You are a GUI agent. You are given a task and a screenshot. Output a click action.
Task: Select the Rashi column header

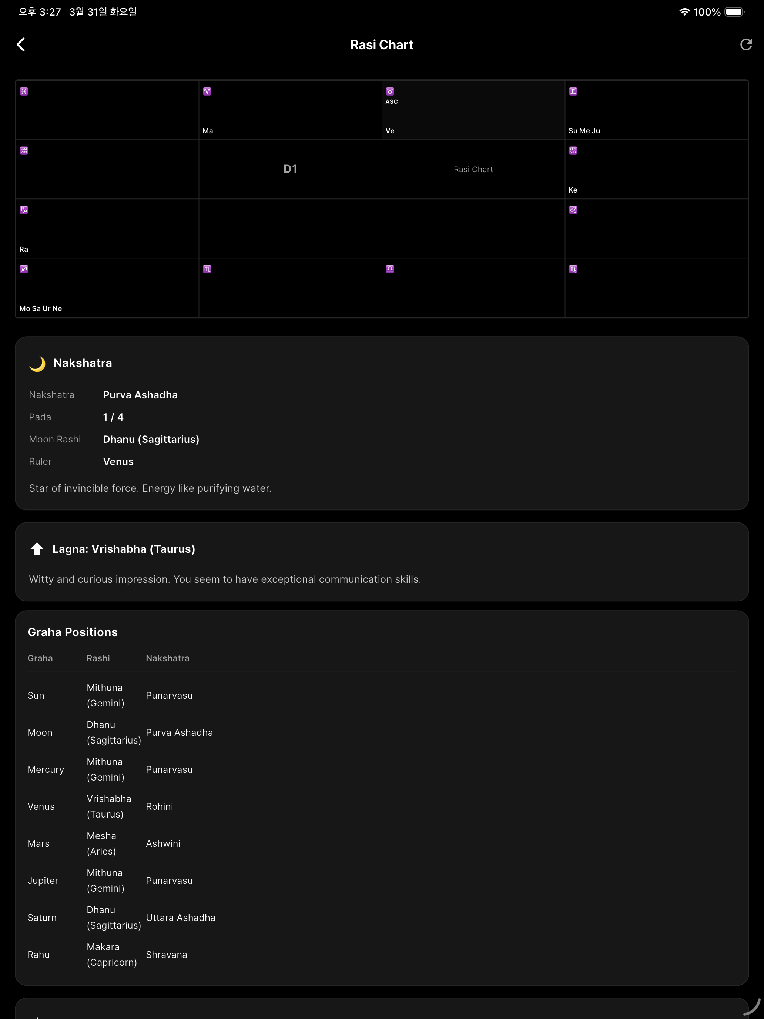pyautogui.click(x=98, y=658)
